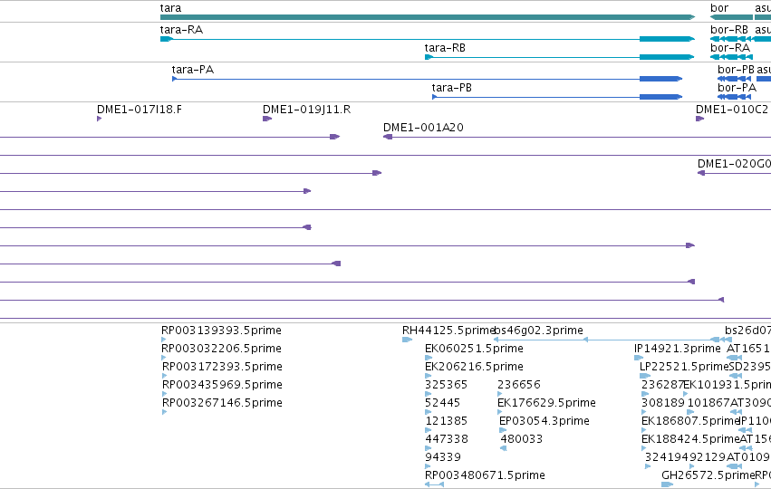Click the DME1-001A20 arrowhead

[388, 137]
